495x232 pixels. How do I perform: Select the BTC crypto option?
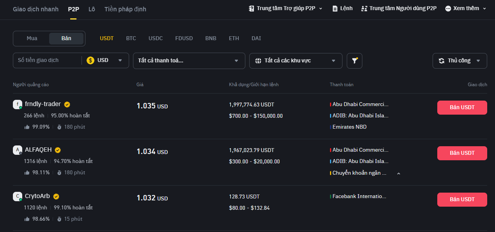(131, 39)
